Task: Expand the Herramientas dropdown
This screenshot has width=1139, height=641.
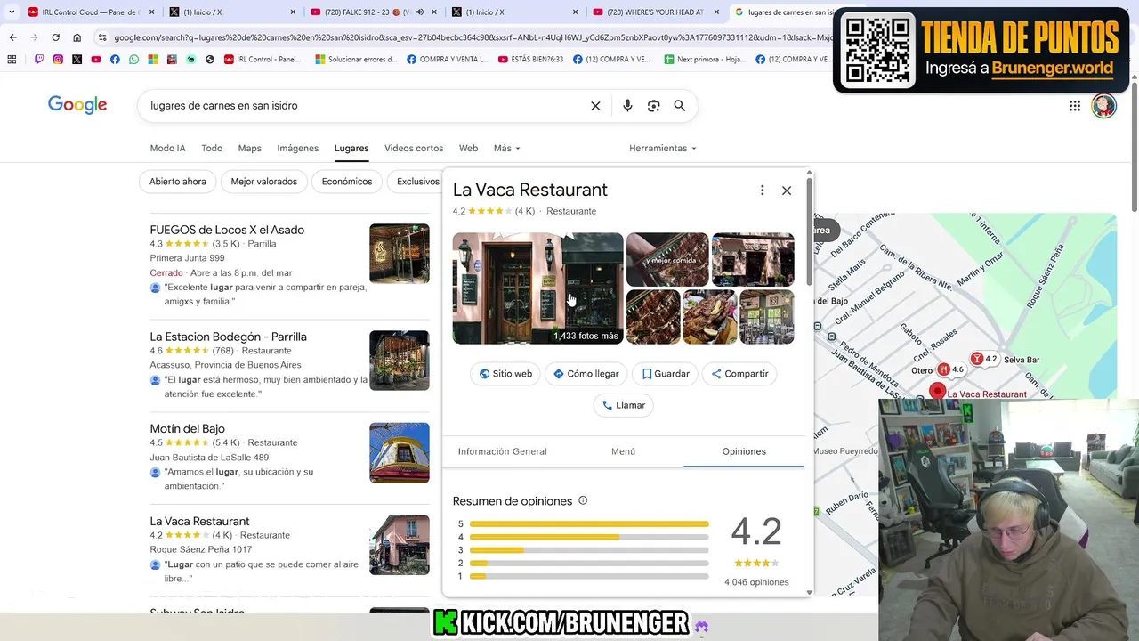Action: coord(662,148)
